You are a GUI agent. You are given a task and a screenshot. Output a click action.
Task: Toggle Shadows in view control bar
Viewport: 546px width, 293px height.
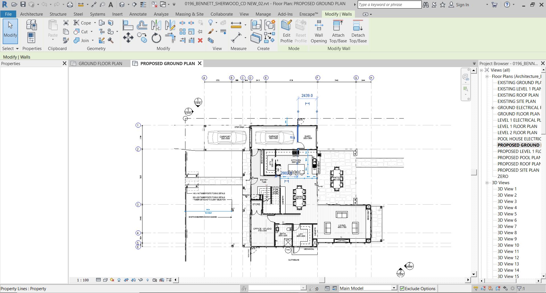[x=119, y=280]
